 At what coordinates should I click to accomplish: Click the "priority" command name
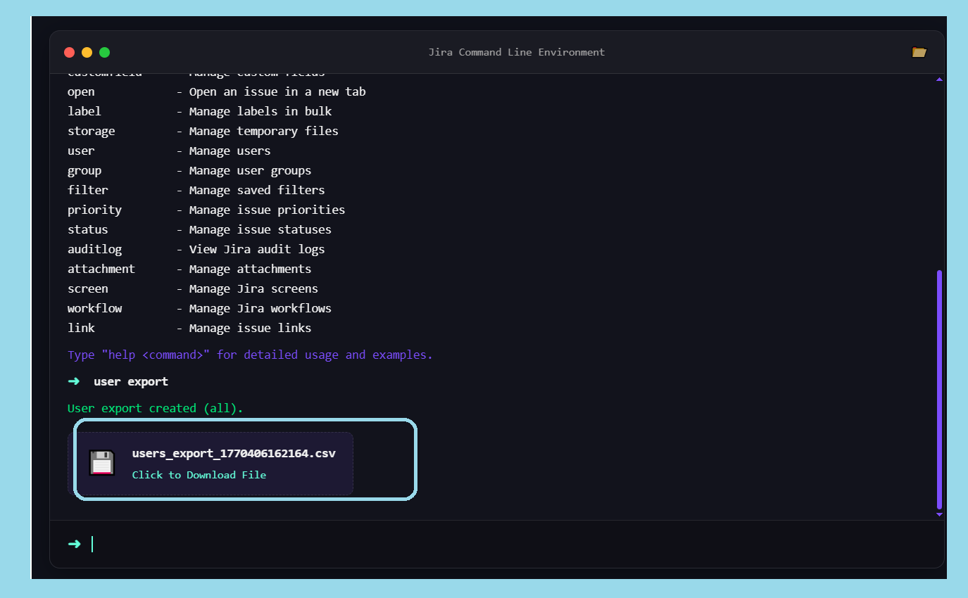coord(94,210)
